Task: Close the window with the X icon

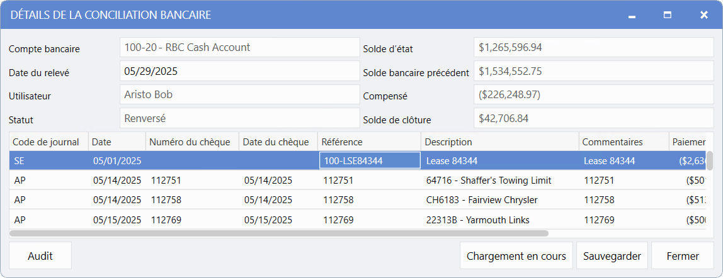Action: point(703,15)
